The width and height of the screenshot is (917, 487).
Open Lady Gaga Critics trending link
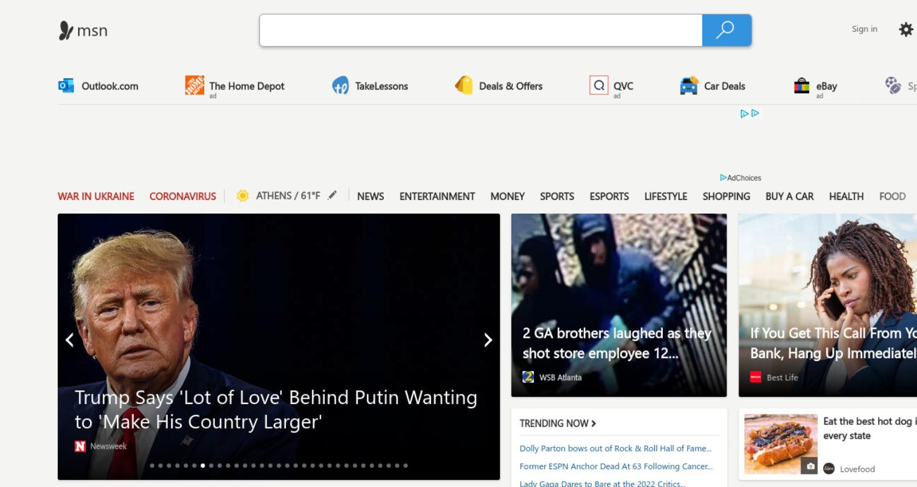(x=602, y=483)
